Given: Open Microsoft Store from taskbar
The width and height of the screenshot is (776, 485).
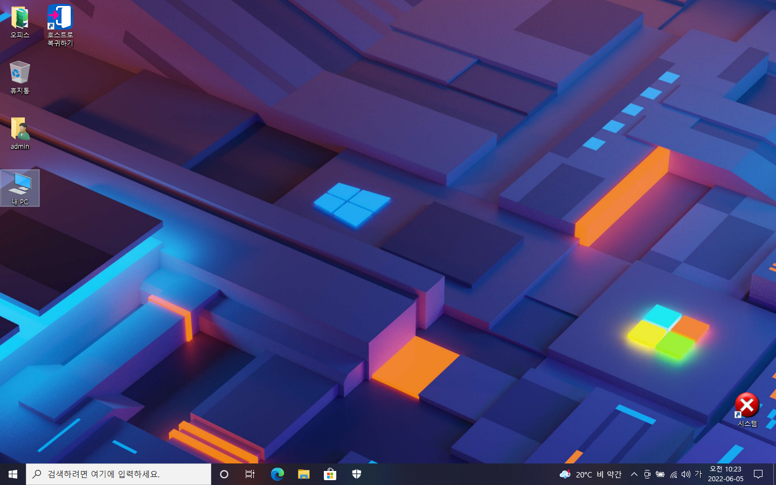Looking at the screenshot, I should [x=330, y=474].
